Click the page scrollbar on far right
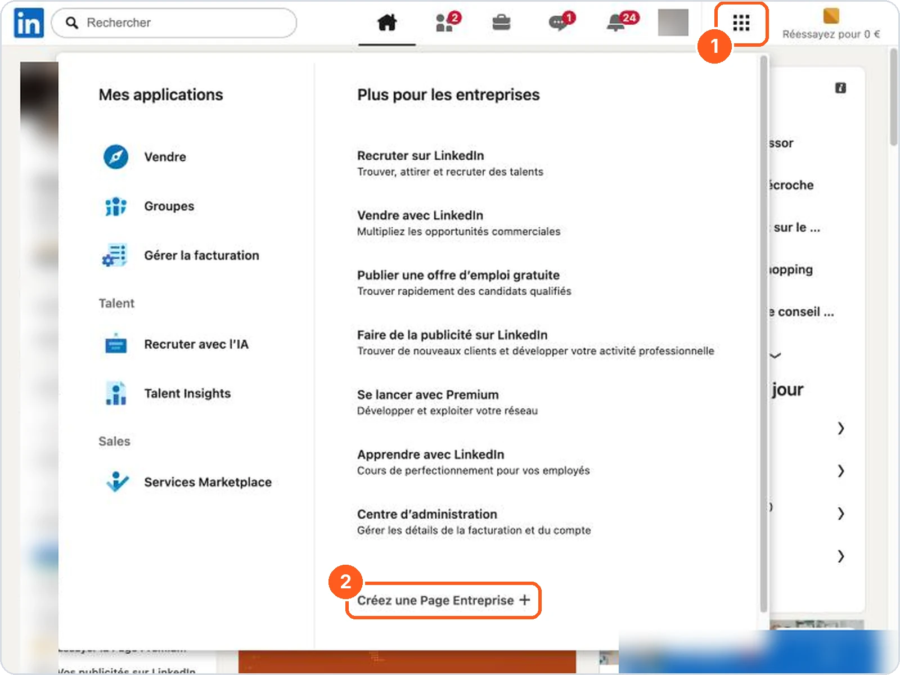900x675 pixels. click(893, 98)
